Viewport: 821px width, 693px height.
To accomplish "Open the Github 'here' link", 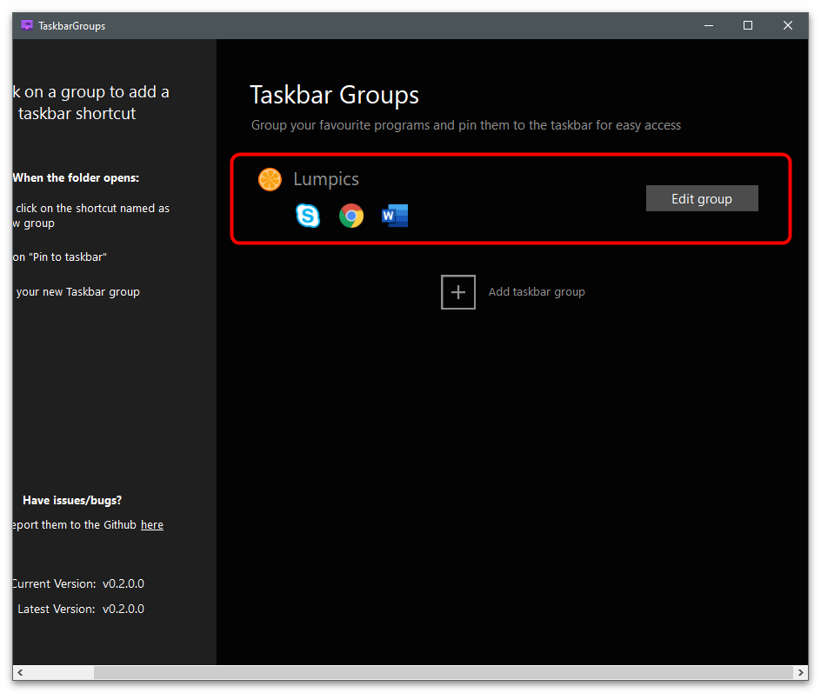I will (152, 525).
